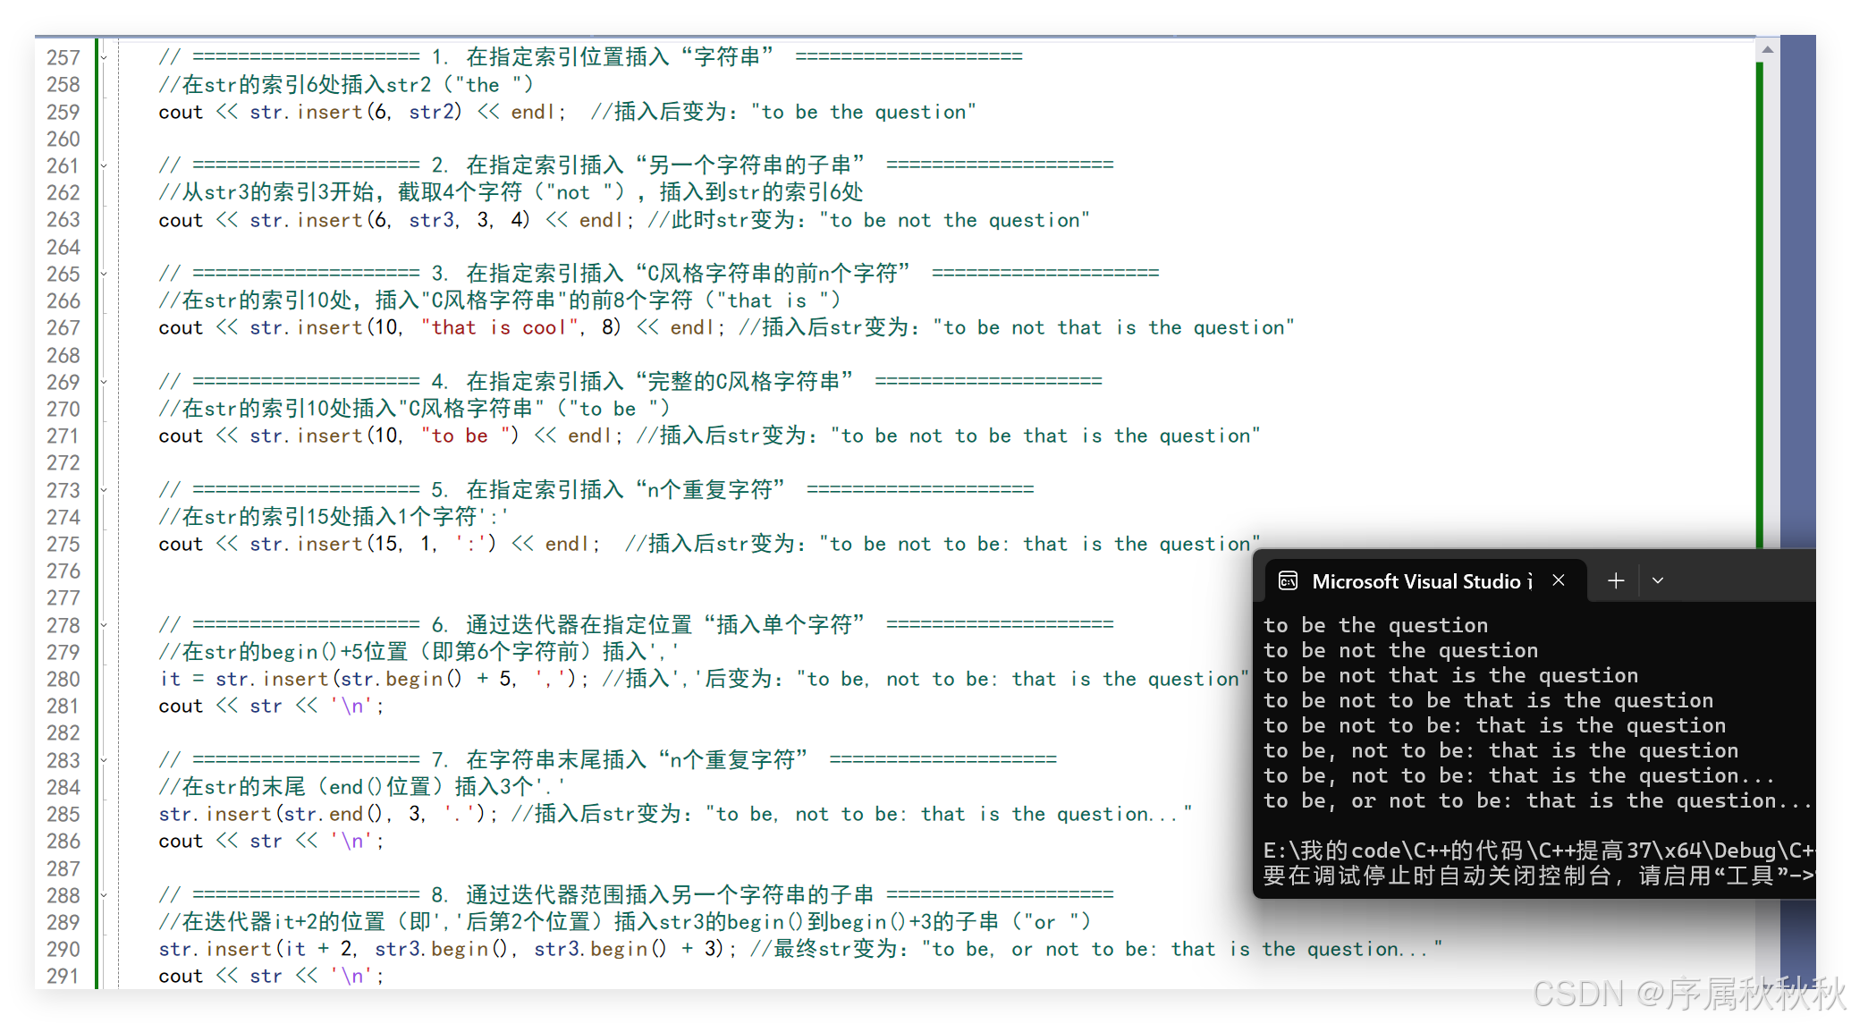Collapse the comment block at line 265
Image resolution: width=1851 pixels, height=1024 pixels.
pyautogui.click(x=104, y=275)
